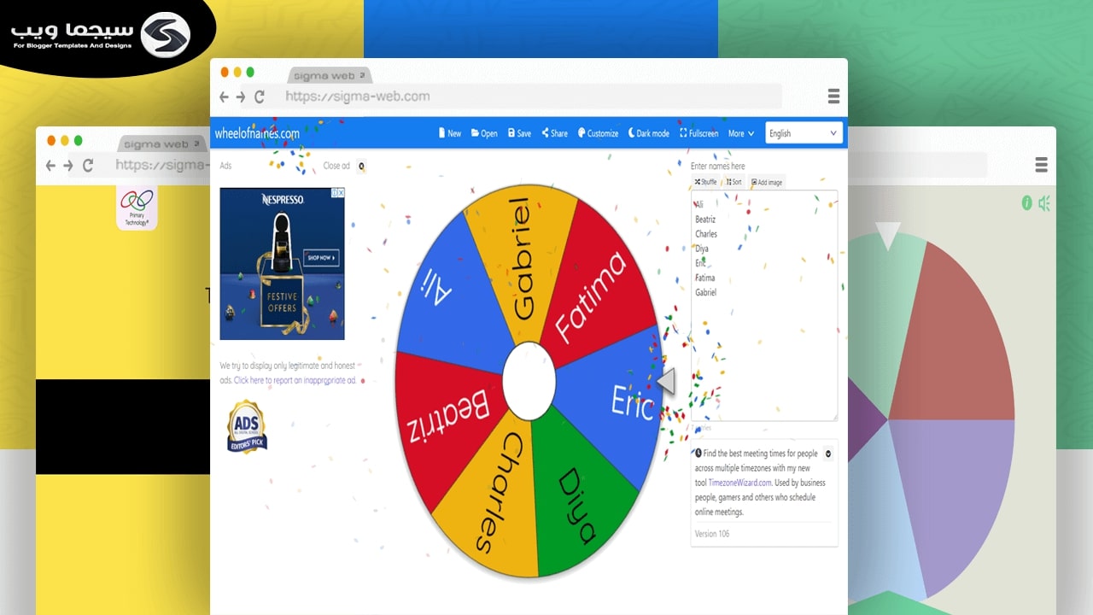Open the Customize options
The width and height of the screenshot is (1093, 615).
pyautogui.click(x=598, y=133)
